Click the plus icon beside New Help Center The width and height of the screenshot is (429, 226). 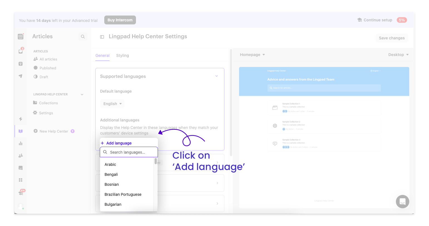coord(36,131)
